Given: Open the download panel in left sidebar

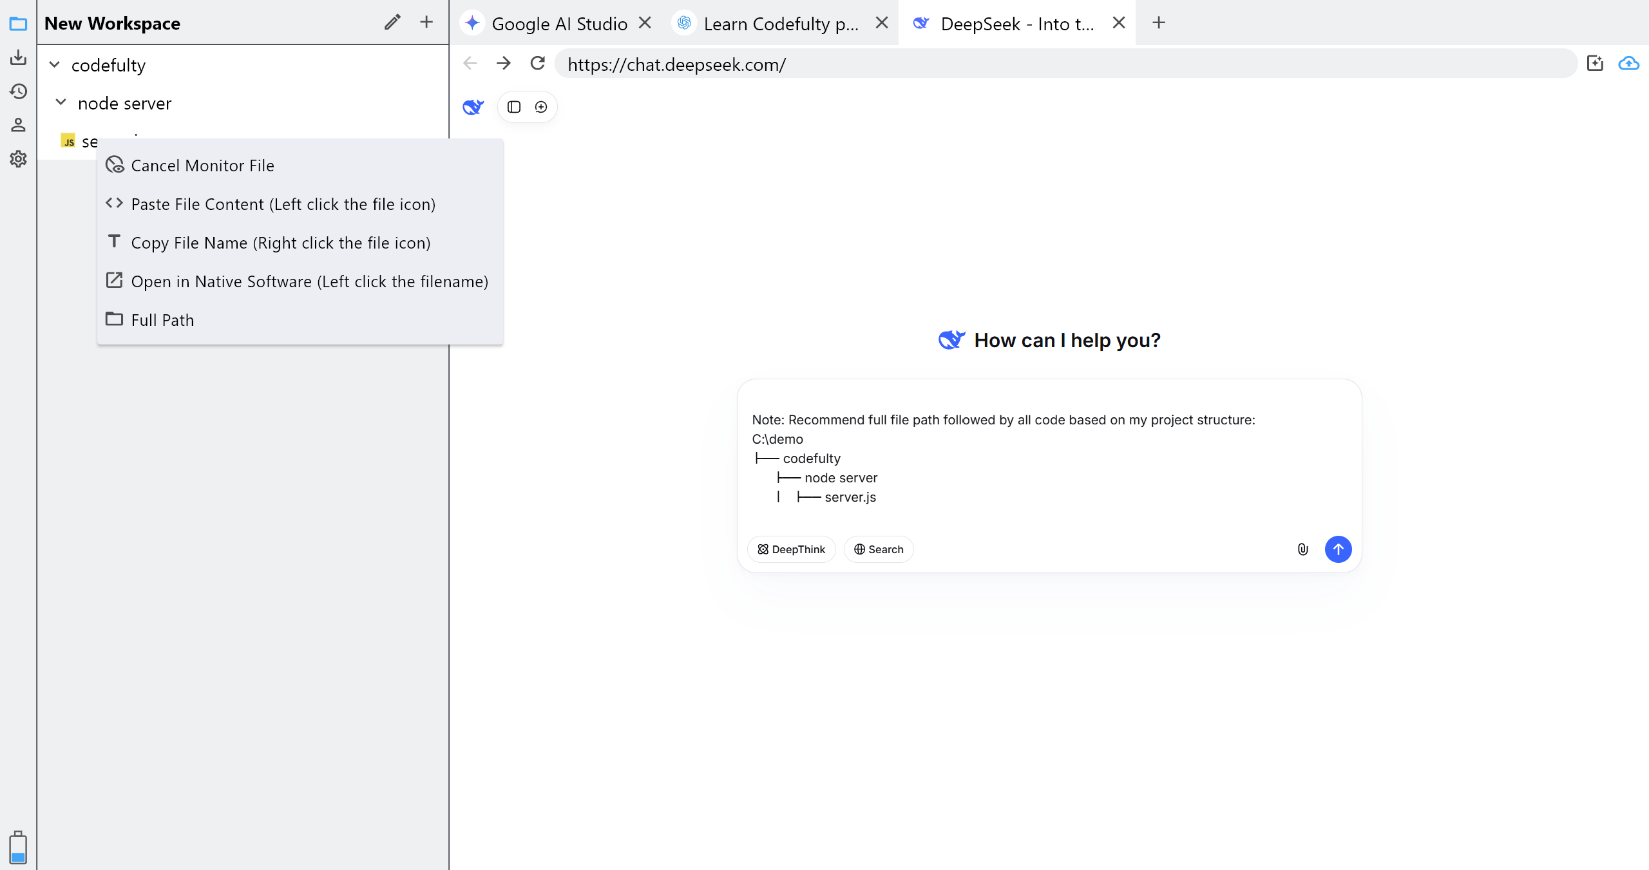Looking at the screenshot, I should 18,57.
